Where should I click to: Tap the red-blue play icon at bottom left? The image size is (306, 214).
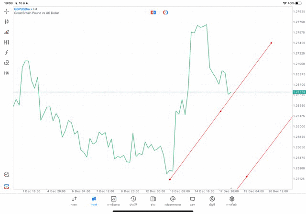7,186
